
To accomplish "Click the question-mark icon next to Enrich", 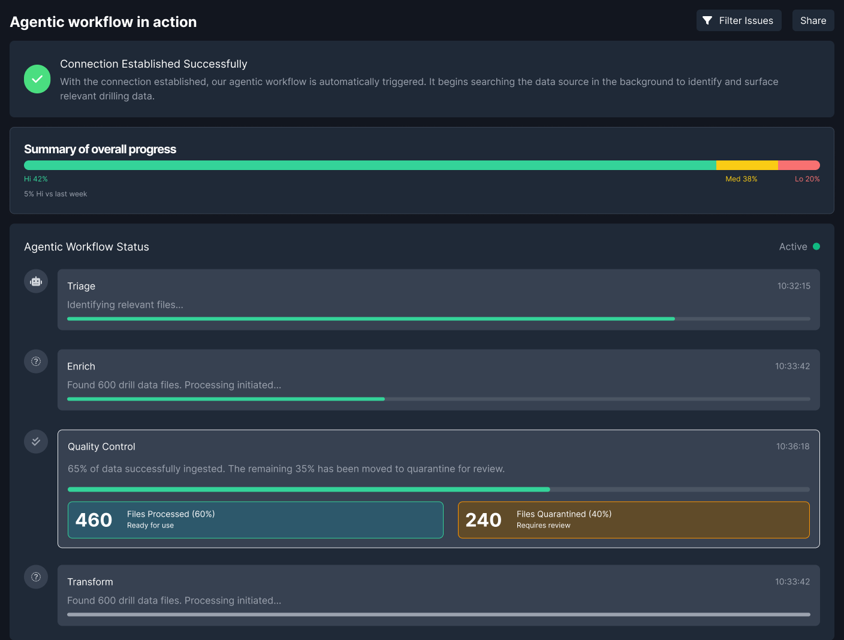I will click(35, 361).
